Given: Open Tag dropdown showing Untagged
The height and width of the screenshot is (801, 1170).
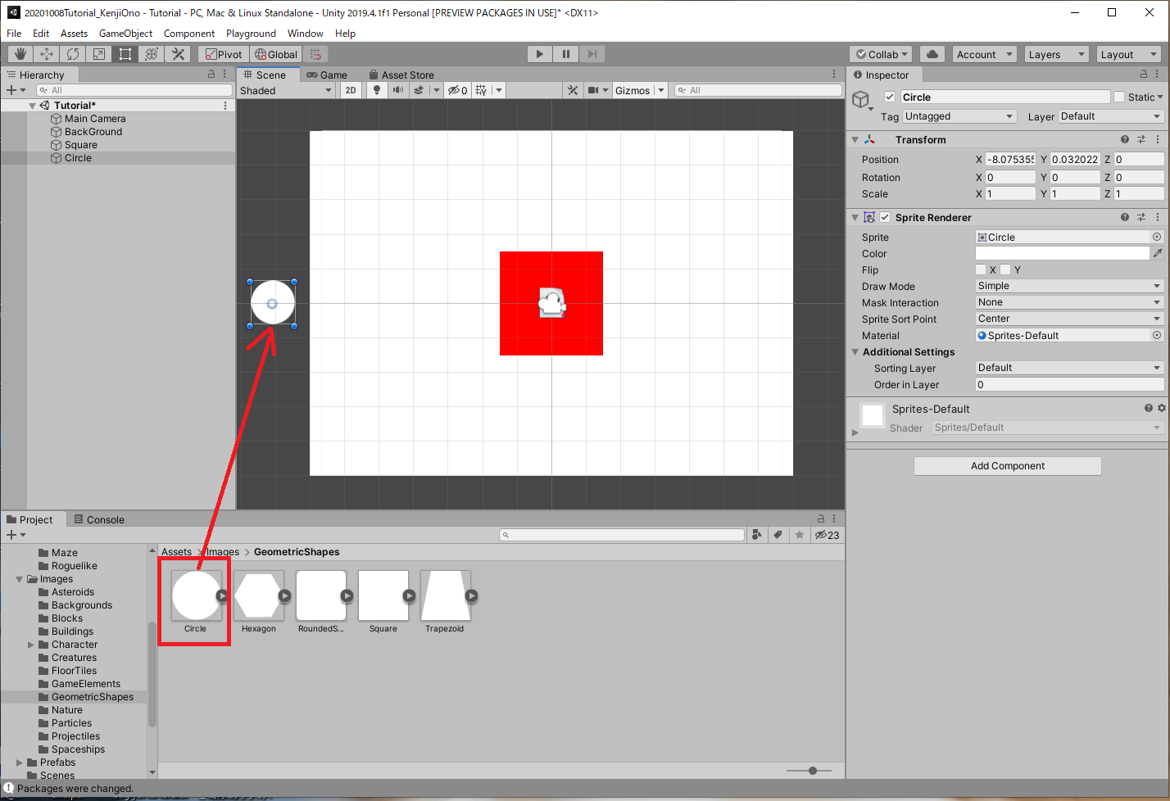Looking at the screenshot, I should [x=959, y=116].
